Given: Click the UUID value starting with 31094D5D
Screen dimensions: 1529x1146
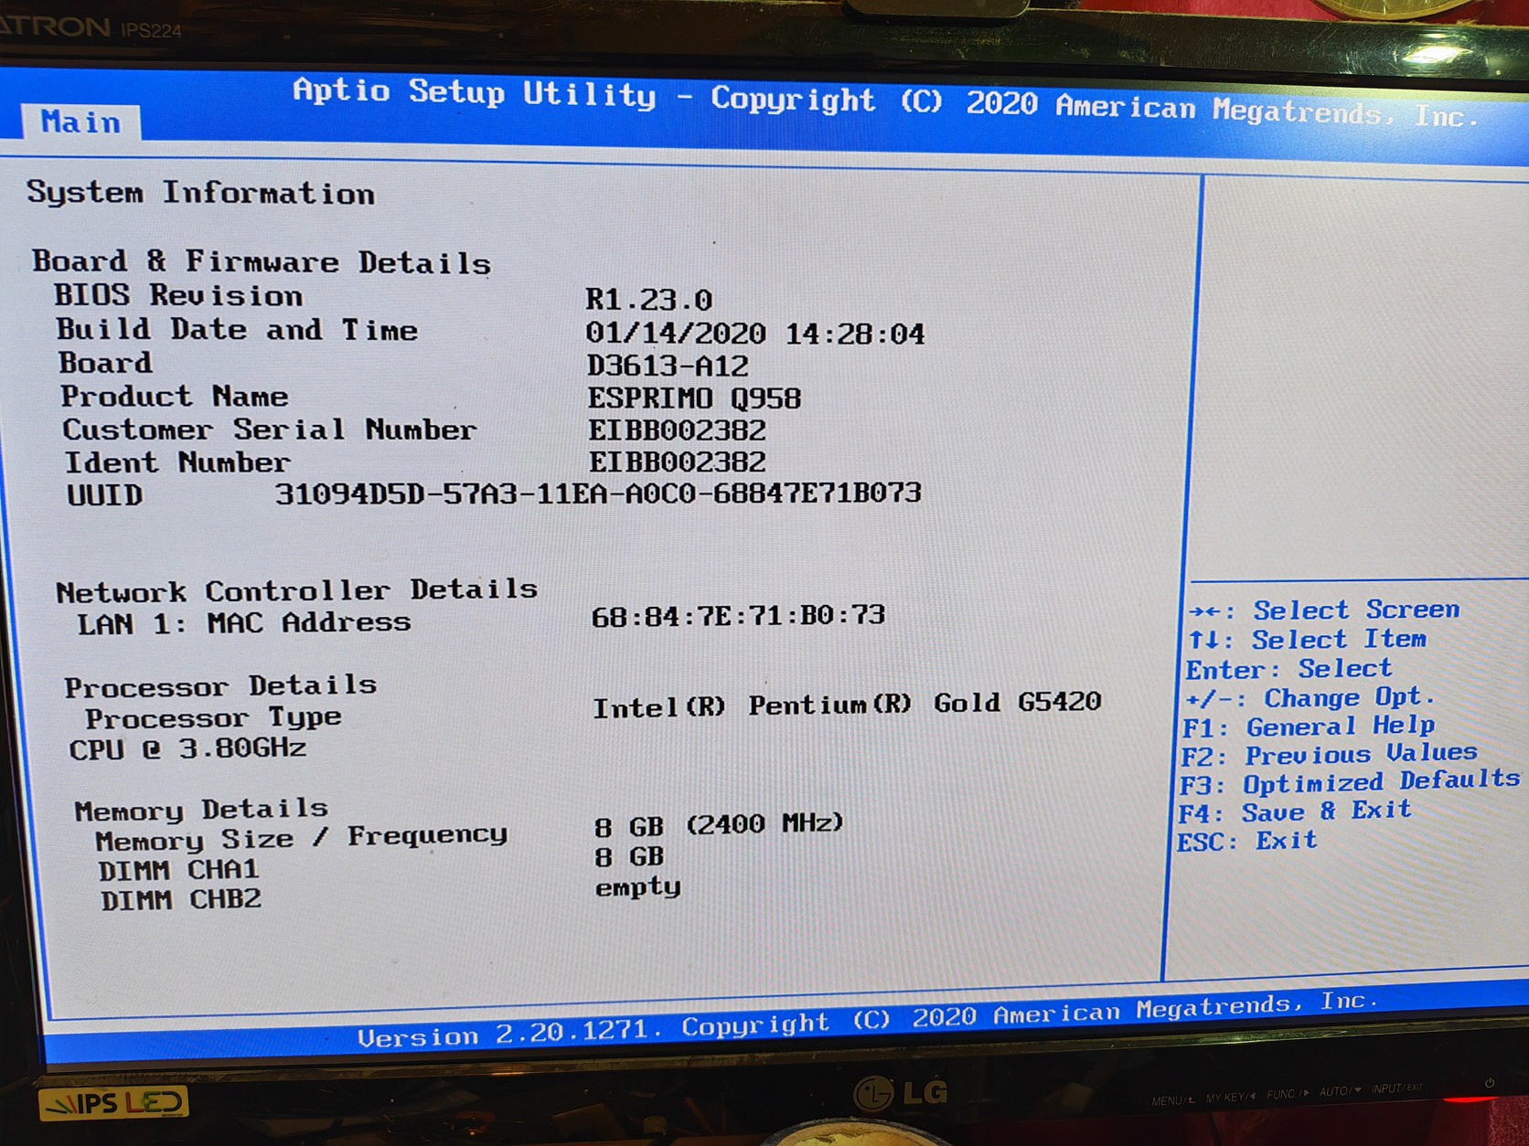Looking at the screenshot, I should (598, 493).
